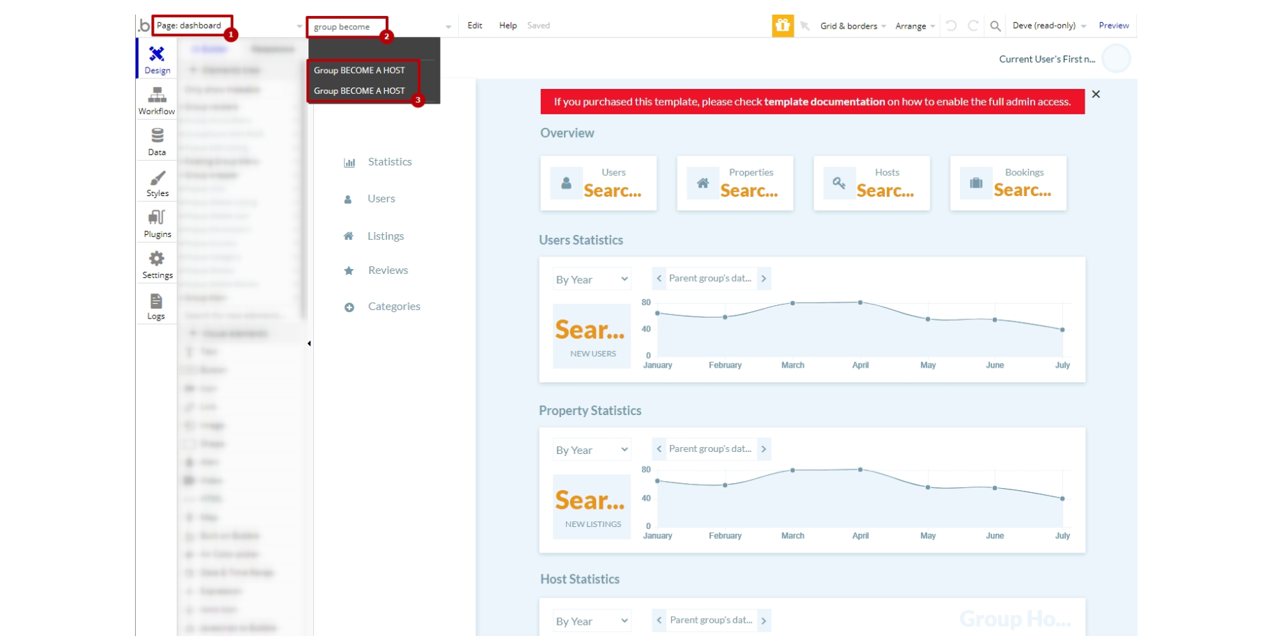View the Logs tab
This screenshot has width=1274, height=641.
[157, 305]
